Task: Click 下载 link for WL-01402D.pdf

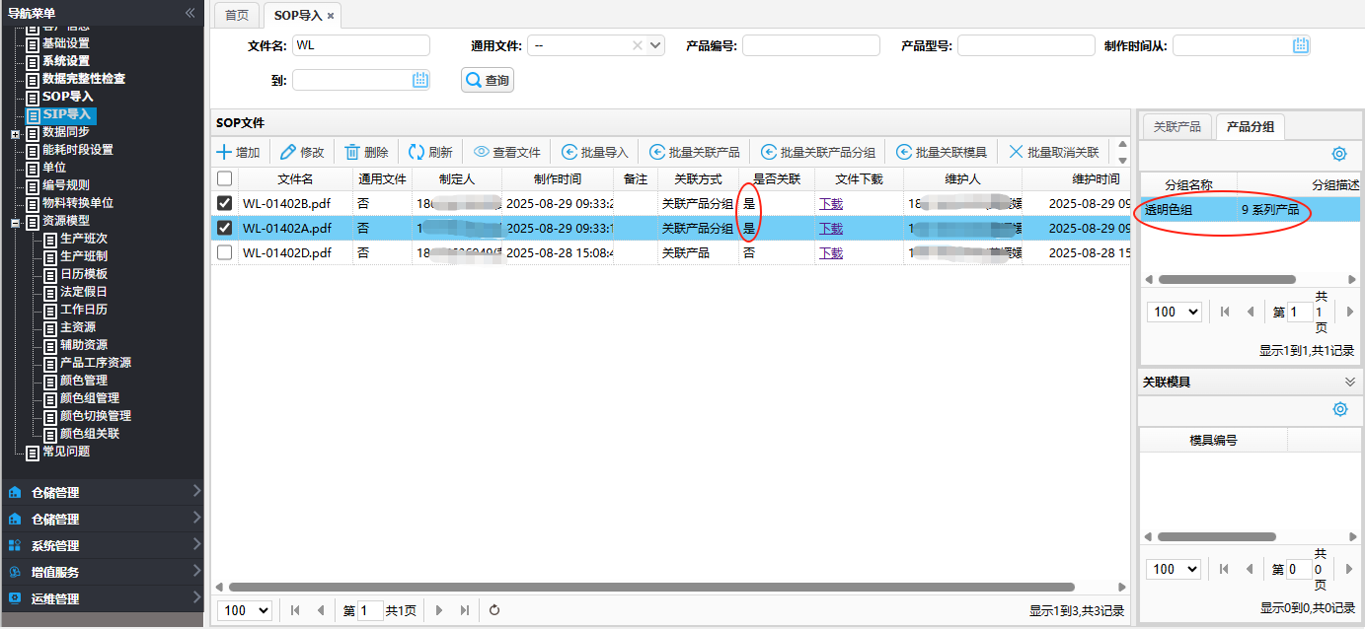Action: pyautogui.click(x=831, y=252)
